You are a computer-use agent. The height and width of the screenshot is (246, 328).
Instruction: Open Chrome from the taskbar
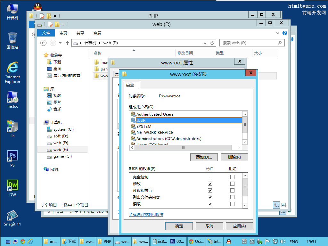tap(23, 242)
